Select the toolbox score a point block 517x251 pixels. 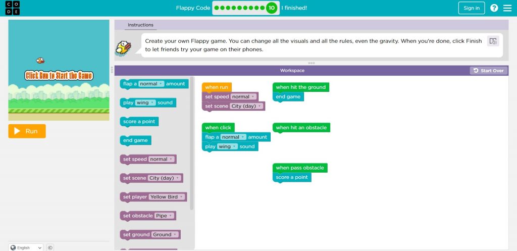tap(139, 121)
